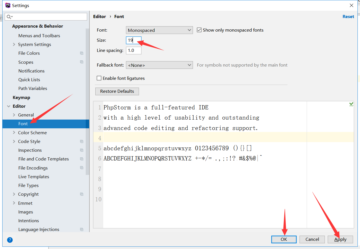
Task: Click the green checkmark inspection icon in preview
Action: [x=351, y=104]
